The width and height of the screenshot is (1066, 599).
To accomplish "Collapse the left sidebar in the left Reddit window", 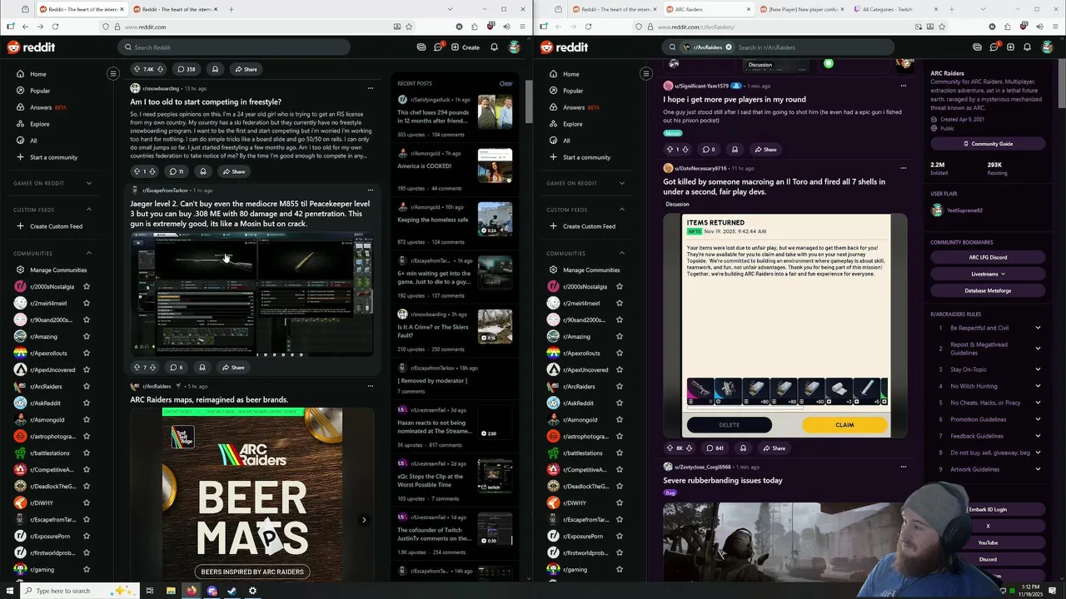I will tap(113, 74).
